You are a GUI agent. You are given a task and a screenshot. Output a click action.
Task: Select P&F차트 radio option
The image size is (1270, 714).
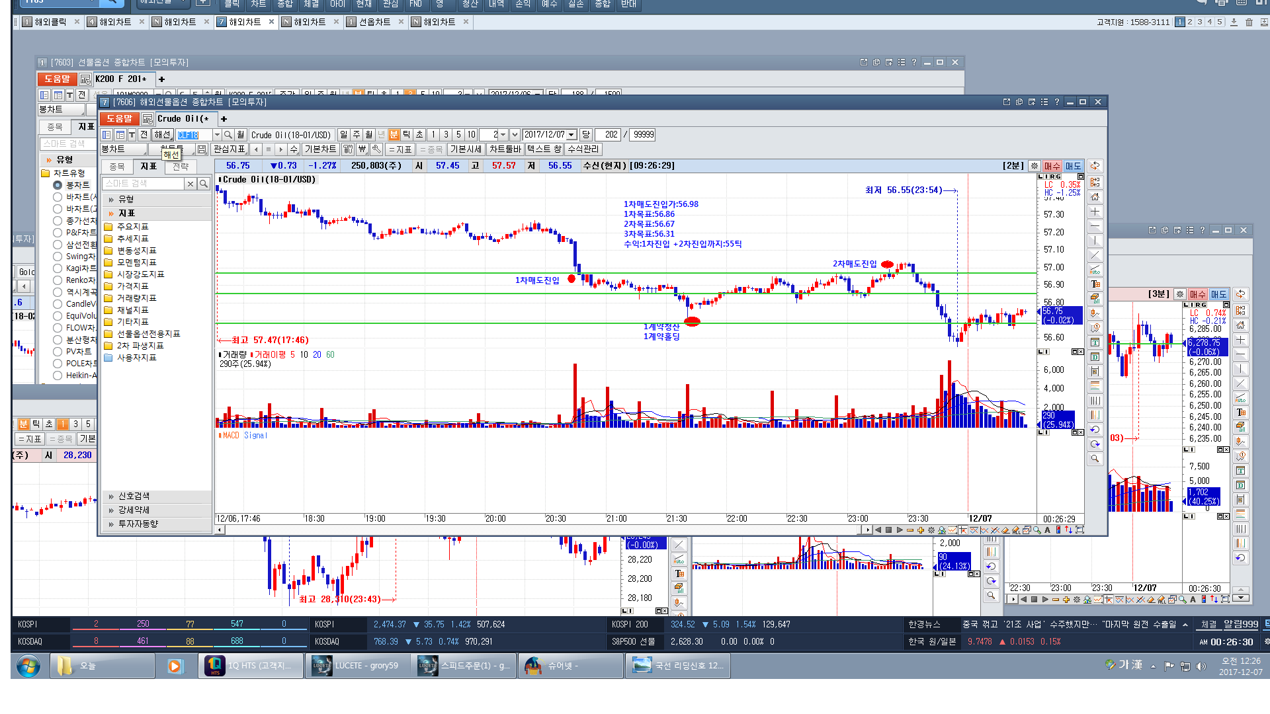click(58, 233)
